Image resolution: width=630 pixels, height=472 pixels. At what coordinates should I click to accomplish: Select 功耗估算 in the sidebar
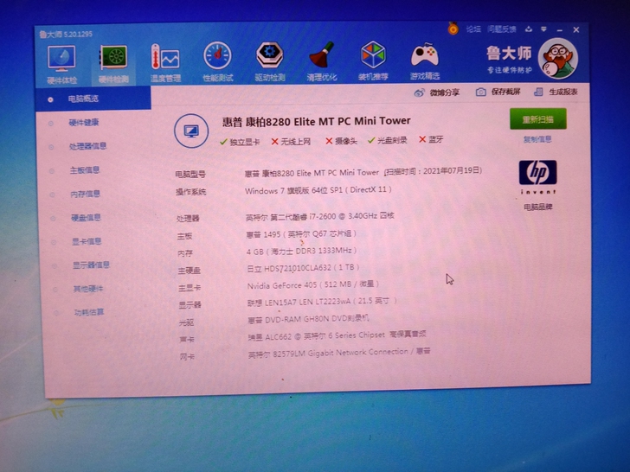(89, 312)
